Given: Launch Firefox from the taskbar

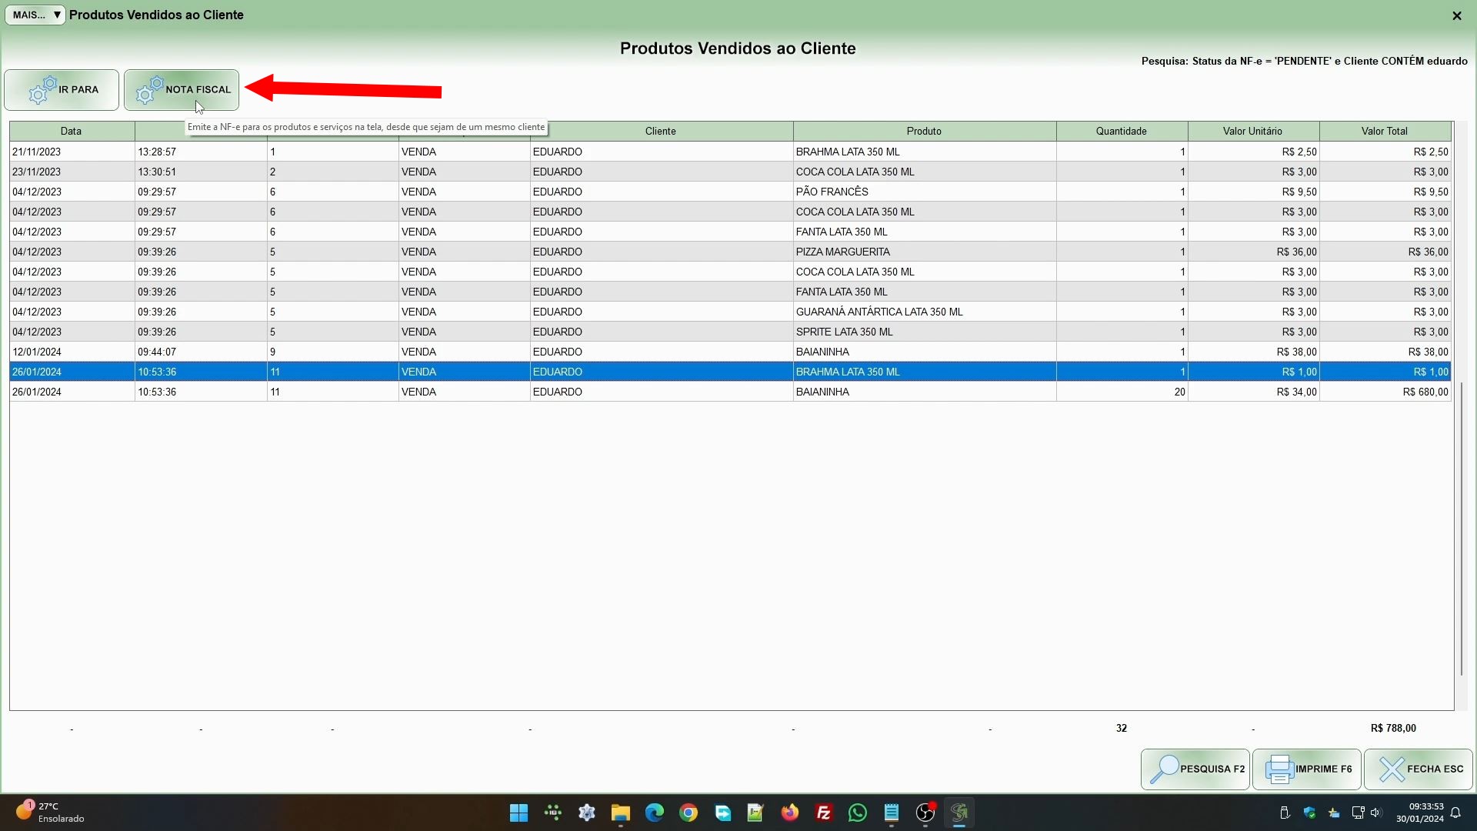Looking at the screenshot, I should click(789, 813).
